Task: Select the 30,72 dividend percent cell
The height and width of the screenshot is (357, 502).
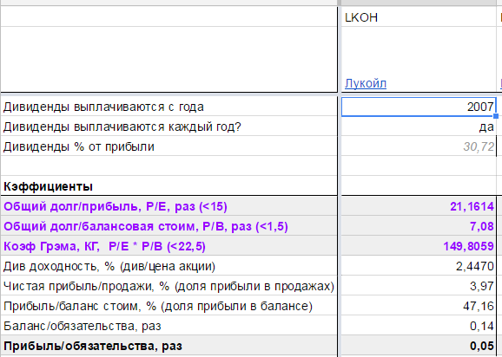Action: click(x=419, y=146)
